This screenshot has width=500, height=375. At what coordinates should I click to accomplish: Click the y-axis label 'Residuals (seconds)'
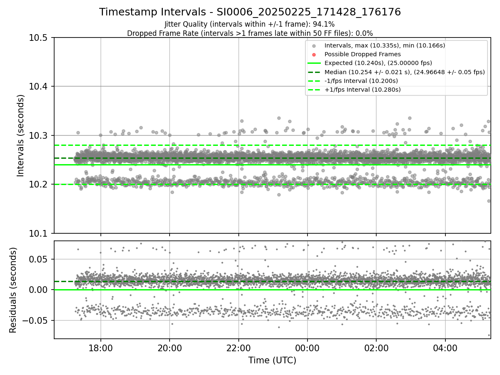13,290
